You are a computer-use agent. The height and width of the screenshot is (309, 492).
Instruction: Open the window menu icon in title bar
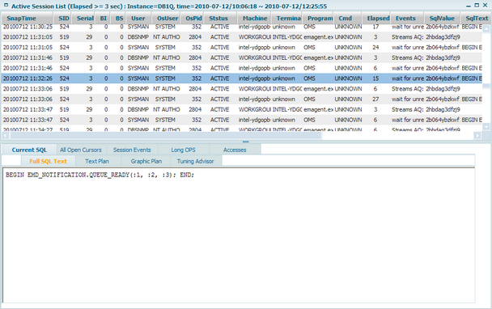[x=6, y=6]
